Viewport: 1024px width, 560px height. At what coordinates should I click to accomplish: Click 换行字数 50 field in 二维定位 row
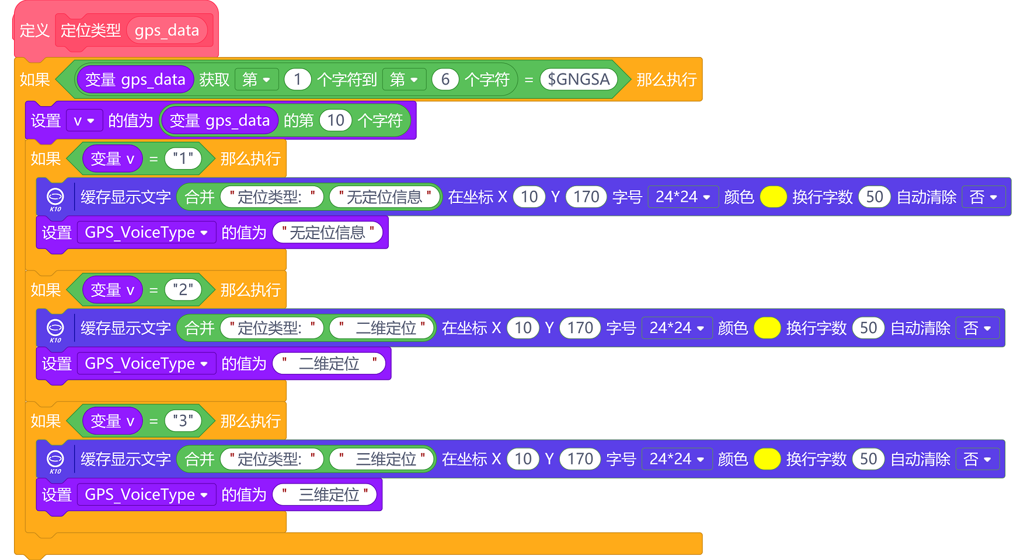(x=869, y=328)
